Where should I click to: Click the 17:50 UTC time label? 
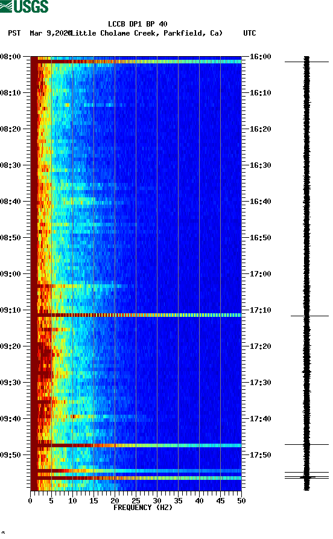260,455
